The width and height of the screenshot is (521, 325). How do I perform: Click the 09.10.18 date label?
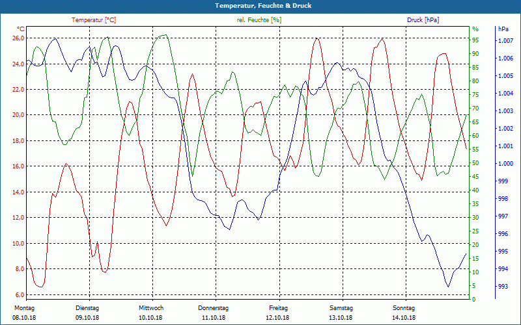87,318
